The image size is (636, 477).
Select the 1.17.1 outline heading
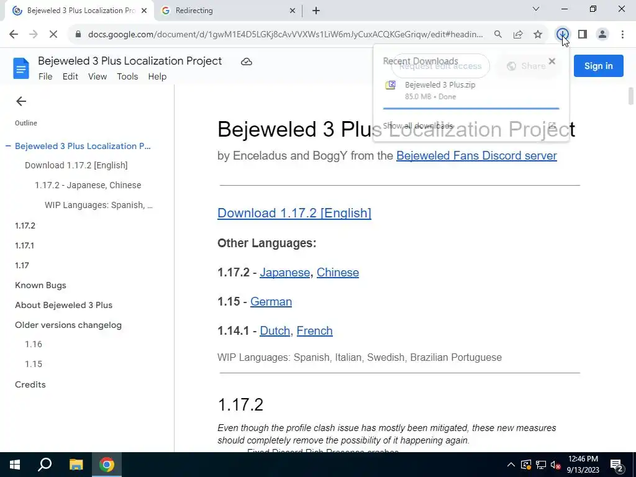coord(24,245)
